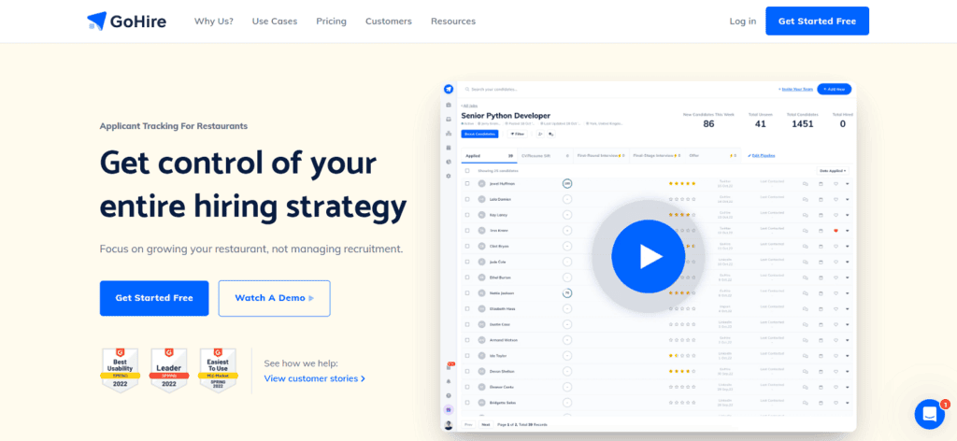The width and height of the screenshot is (957, 441).
Task: Tick the checkbox for Ida Taylor
Action: (x=467, y=356)
